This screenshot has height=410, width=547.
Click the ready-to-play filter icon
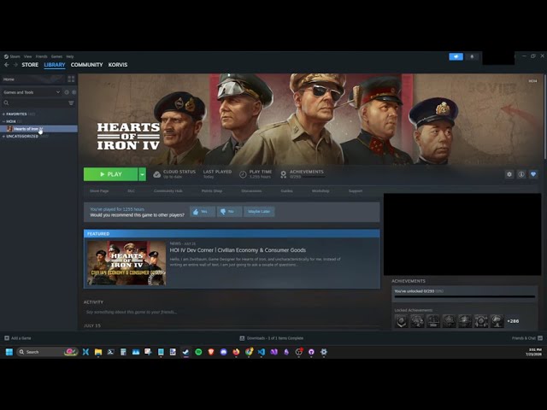[x=74, y=92]
